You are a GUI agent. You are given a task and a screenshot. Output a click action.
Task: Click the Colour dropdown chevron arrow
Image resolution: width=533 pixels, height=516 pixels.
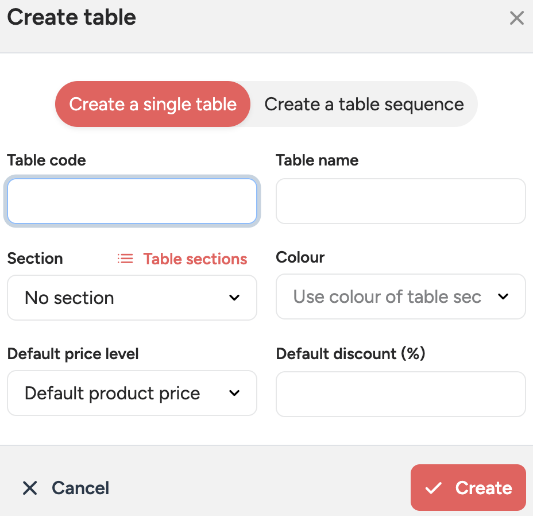pos(503,296)
